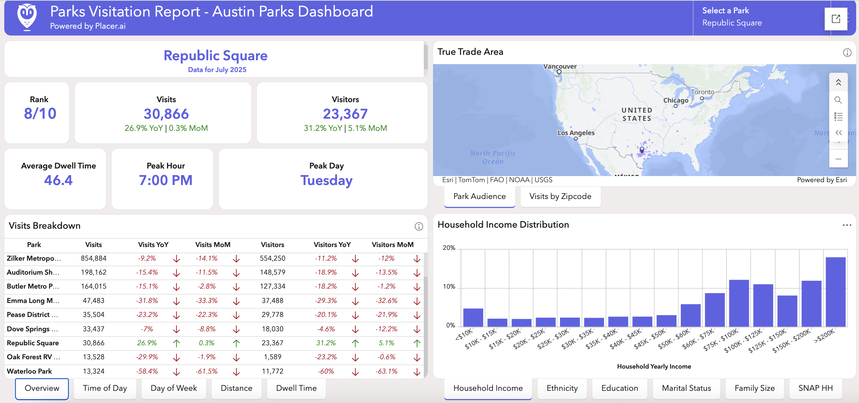This screenshot has height=403, width=859.
Task: Select the Dwell Time tab
Action: pos(296,388)
